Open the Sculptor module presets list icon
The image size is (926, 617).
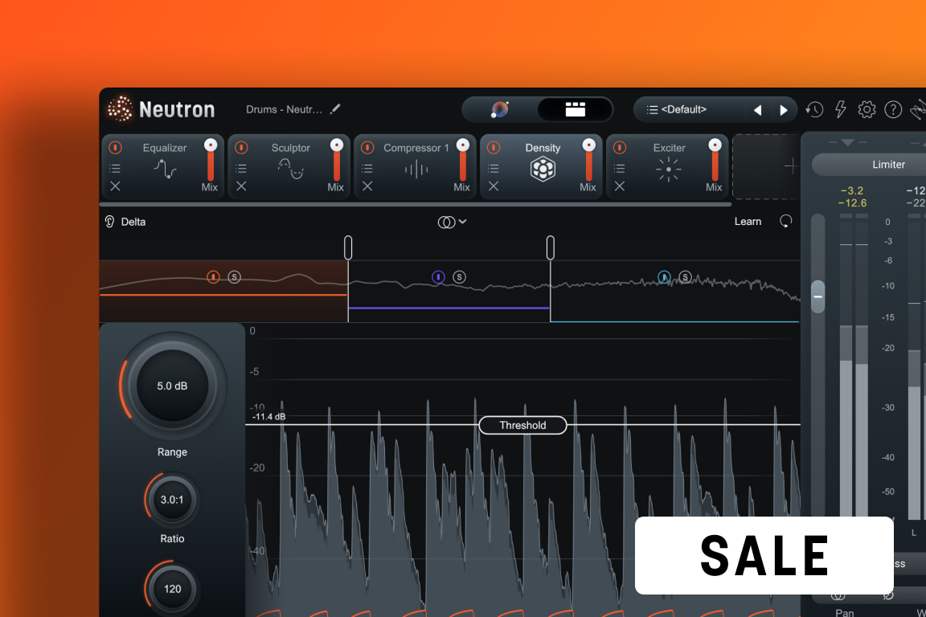click(241, 169)
